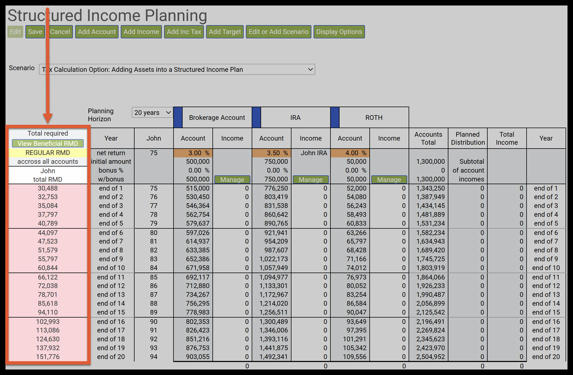Click the blue swatch beside ROTH

click(x=335, y=117)
